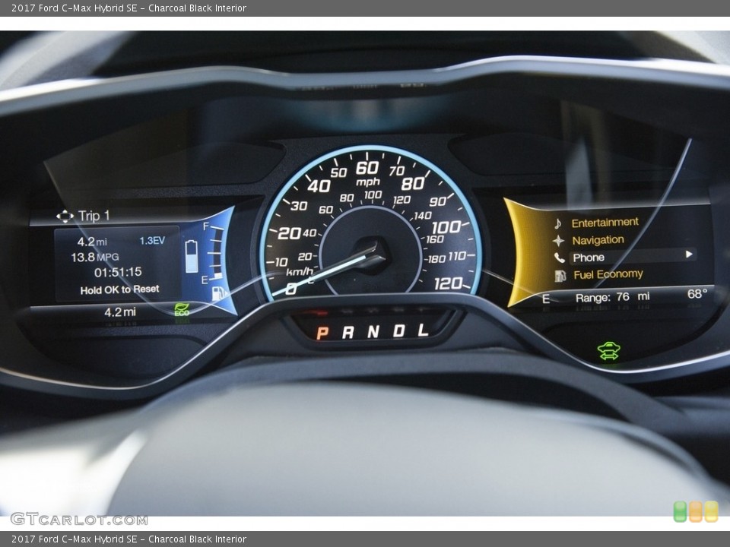Select the Navigation menu entry
Viewport: 730px width, 547px height.
[598, 240]
